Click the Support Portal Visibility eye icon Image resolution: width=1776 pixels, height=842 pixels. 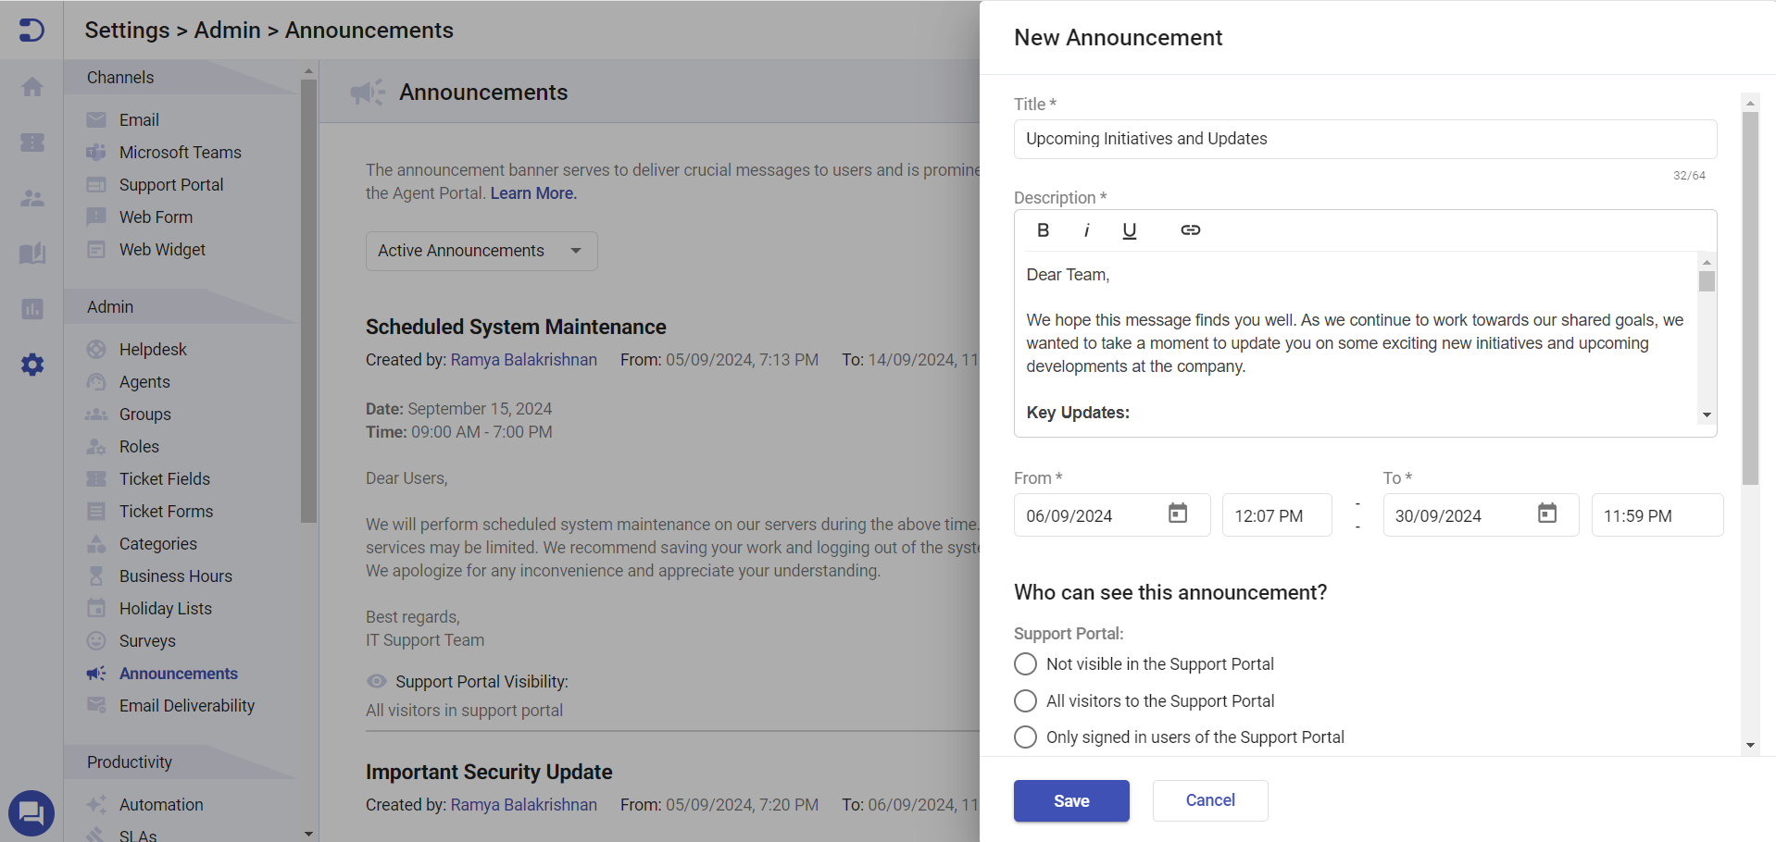click(x=376, y=681)
